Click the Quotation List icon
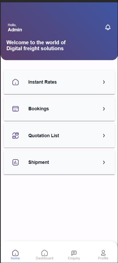 [x=15, y=136]
